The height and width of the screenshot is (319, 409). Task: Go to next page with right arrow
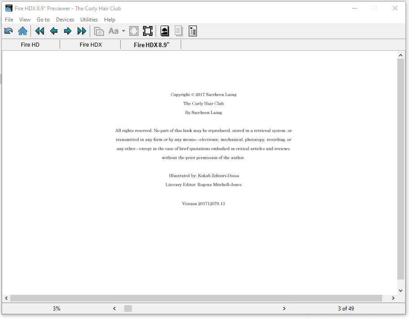pos(68,31)
